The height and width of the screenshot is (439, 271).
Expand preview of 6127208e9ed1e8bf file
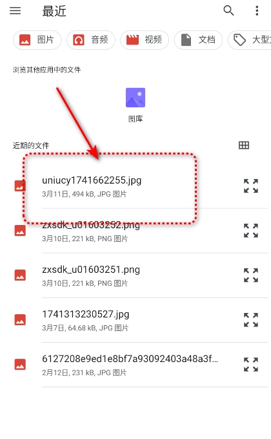(x=251, y=365)
